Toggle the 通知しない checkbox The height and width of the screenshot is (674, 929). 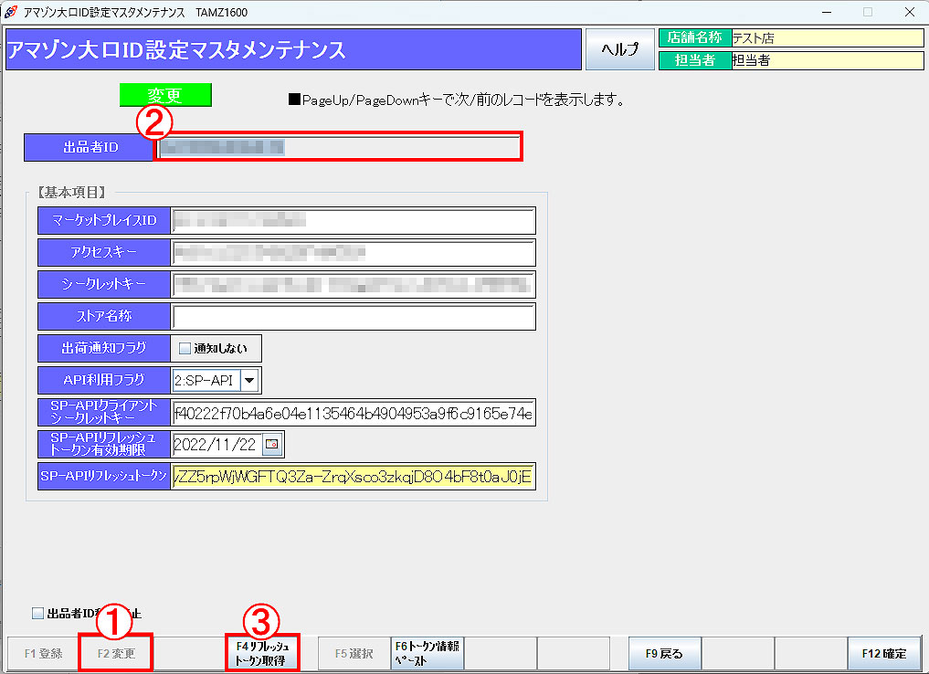point(185,348)
